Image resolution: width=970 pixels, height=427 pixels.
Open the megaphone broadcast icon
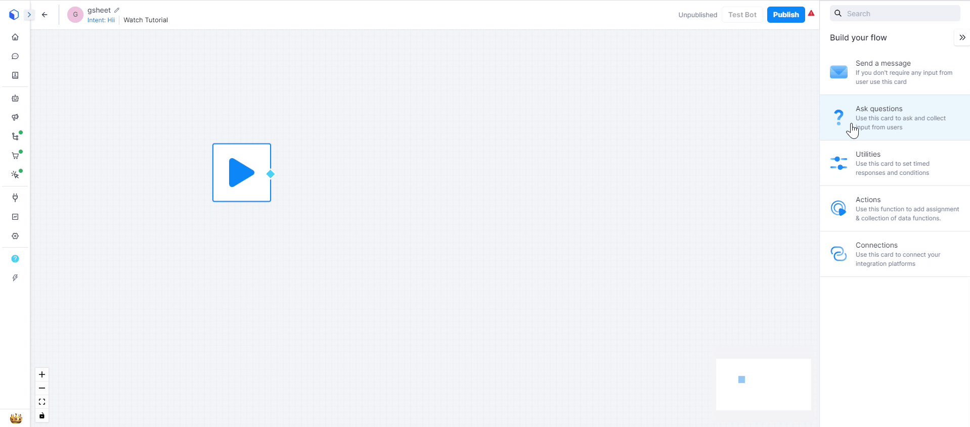(15, 117)
